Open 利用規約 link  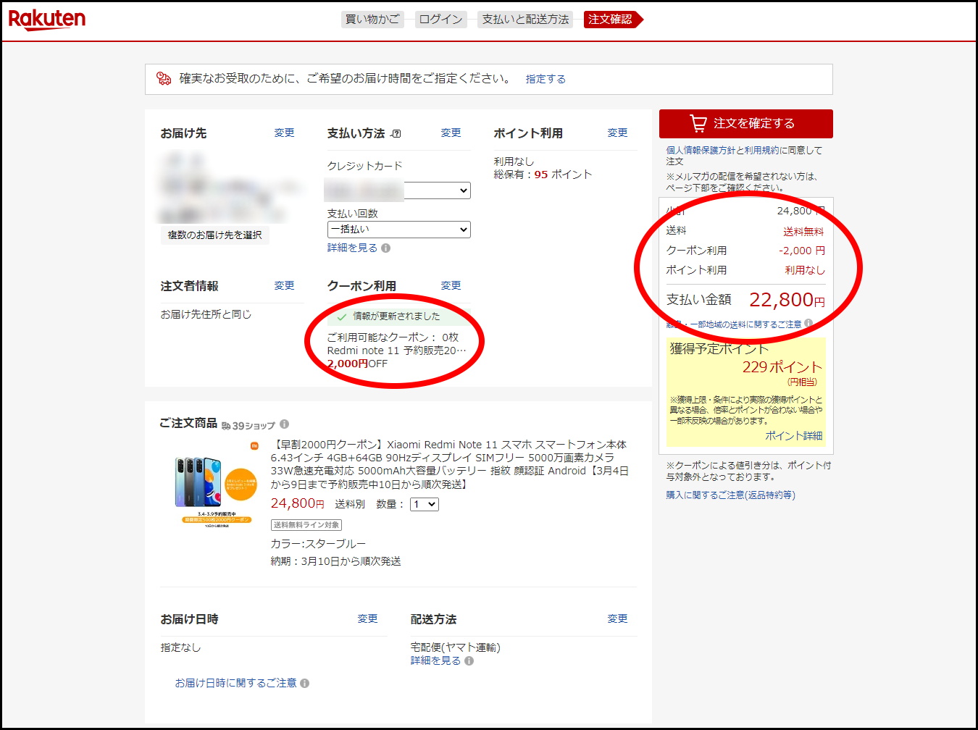[x=761, y=151]
